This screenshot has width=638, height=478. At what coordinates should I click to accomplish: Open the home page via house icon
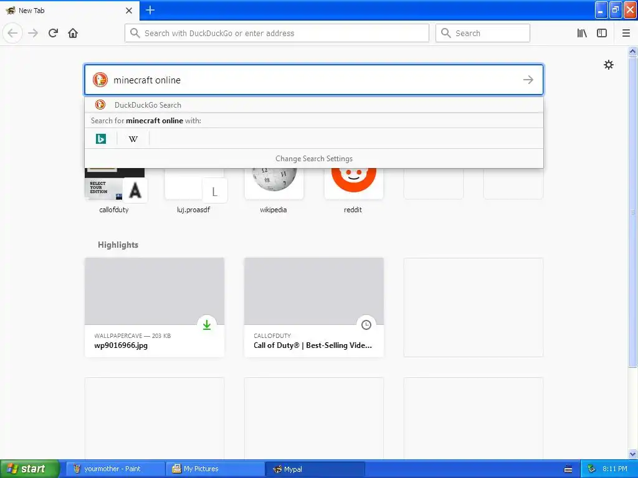pos(73,33)
